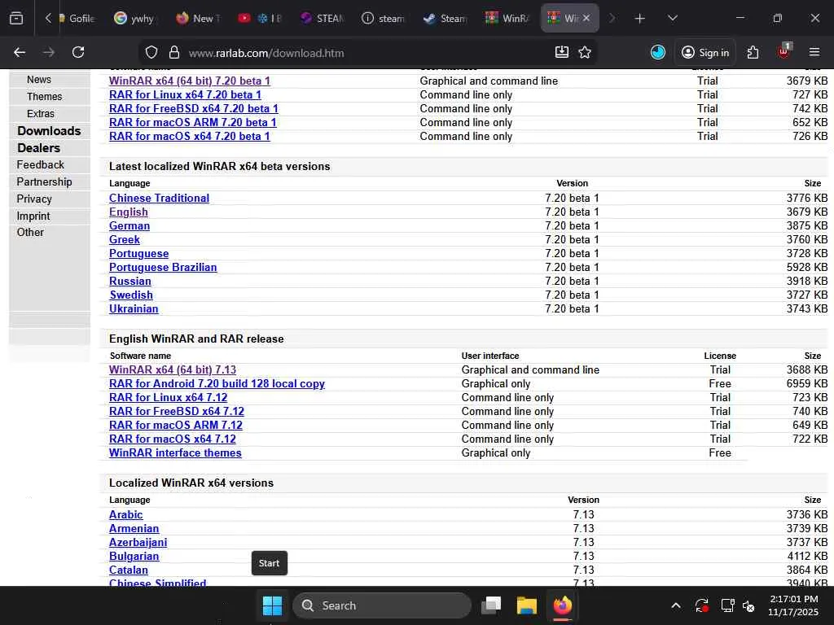The height and width of the screenshot is (625, 834).
Task: Bookmark this page with the star icon
Action: click(585, 52)
